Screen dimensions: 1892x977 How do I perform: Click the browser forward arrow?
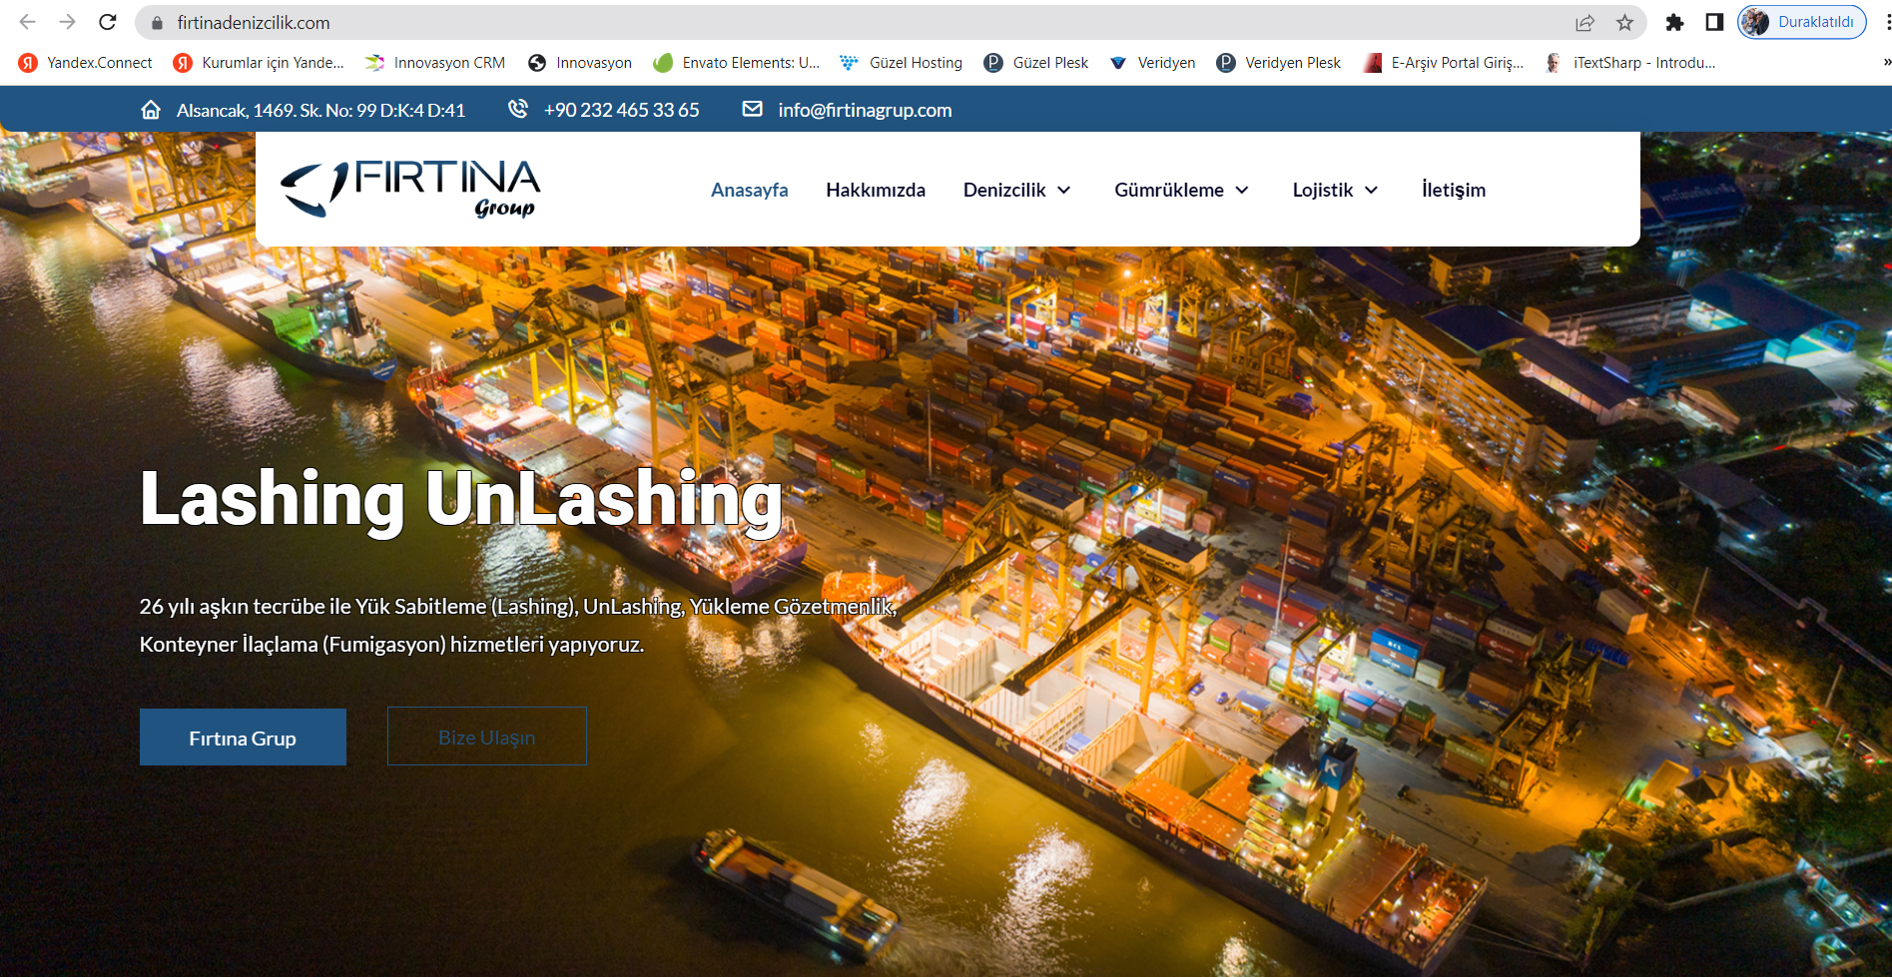67,22
